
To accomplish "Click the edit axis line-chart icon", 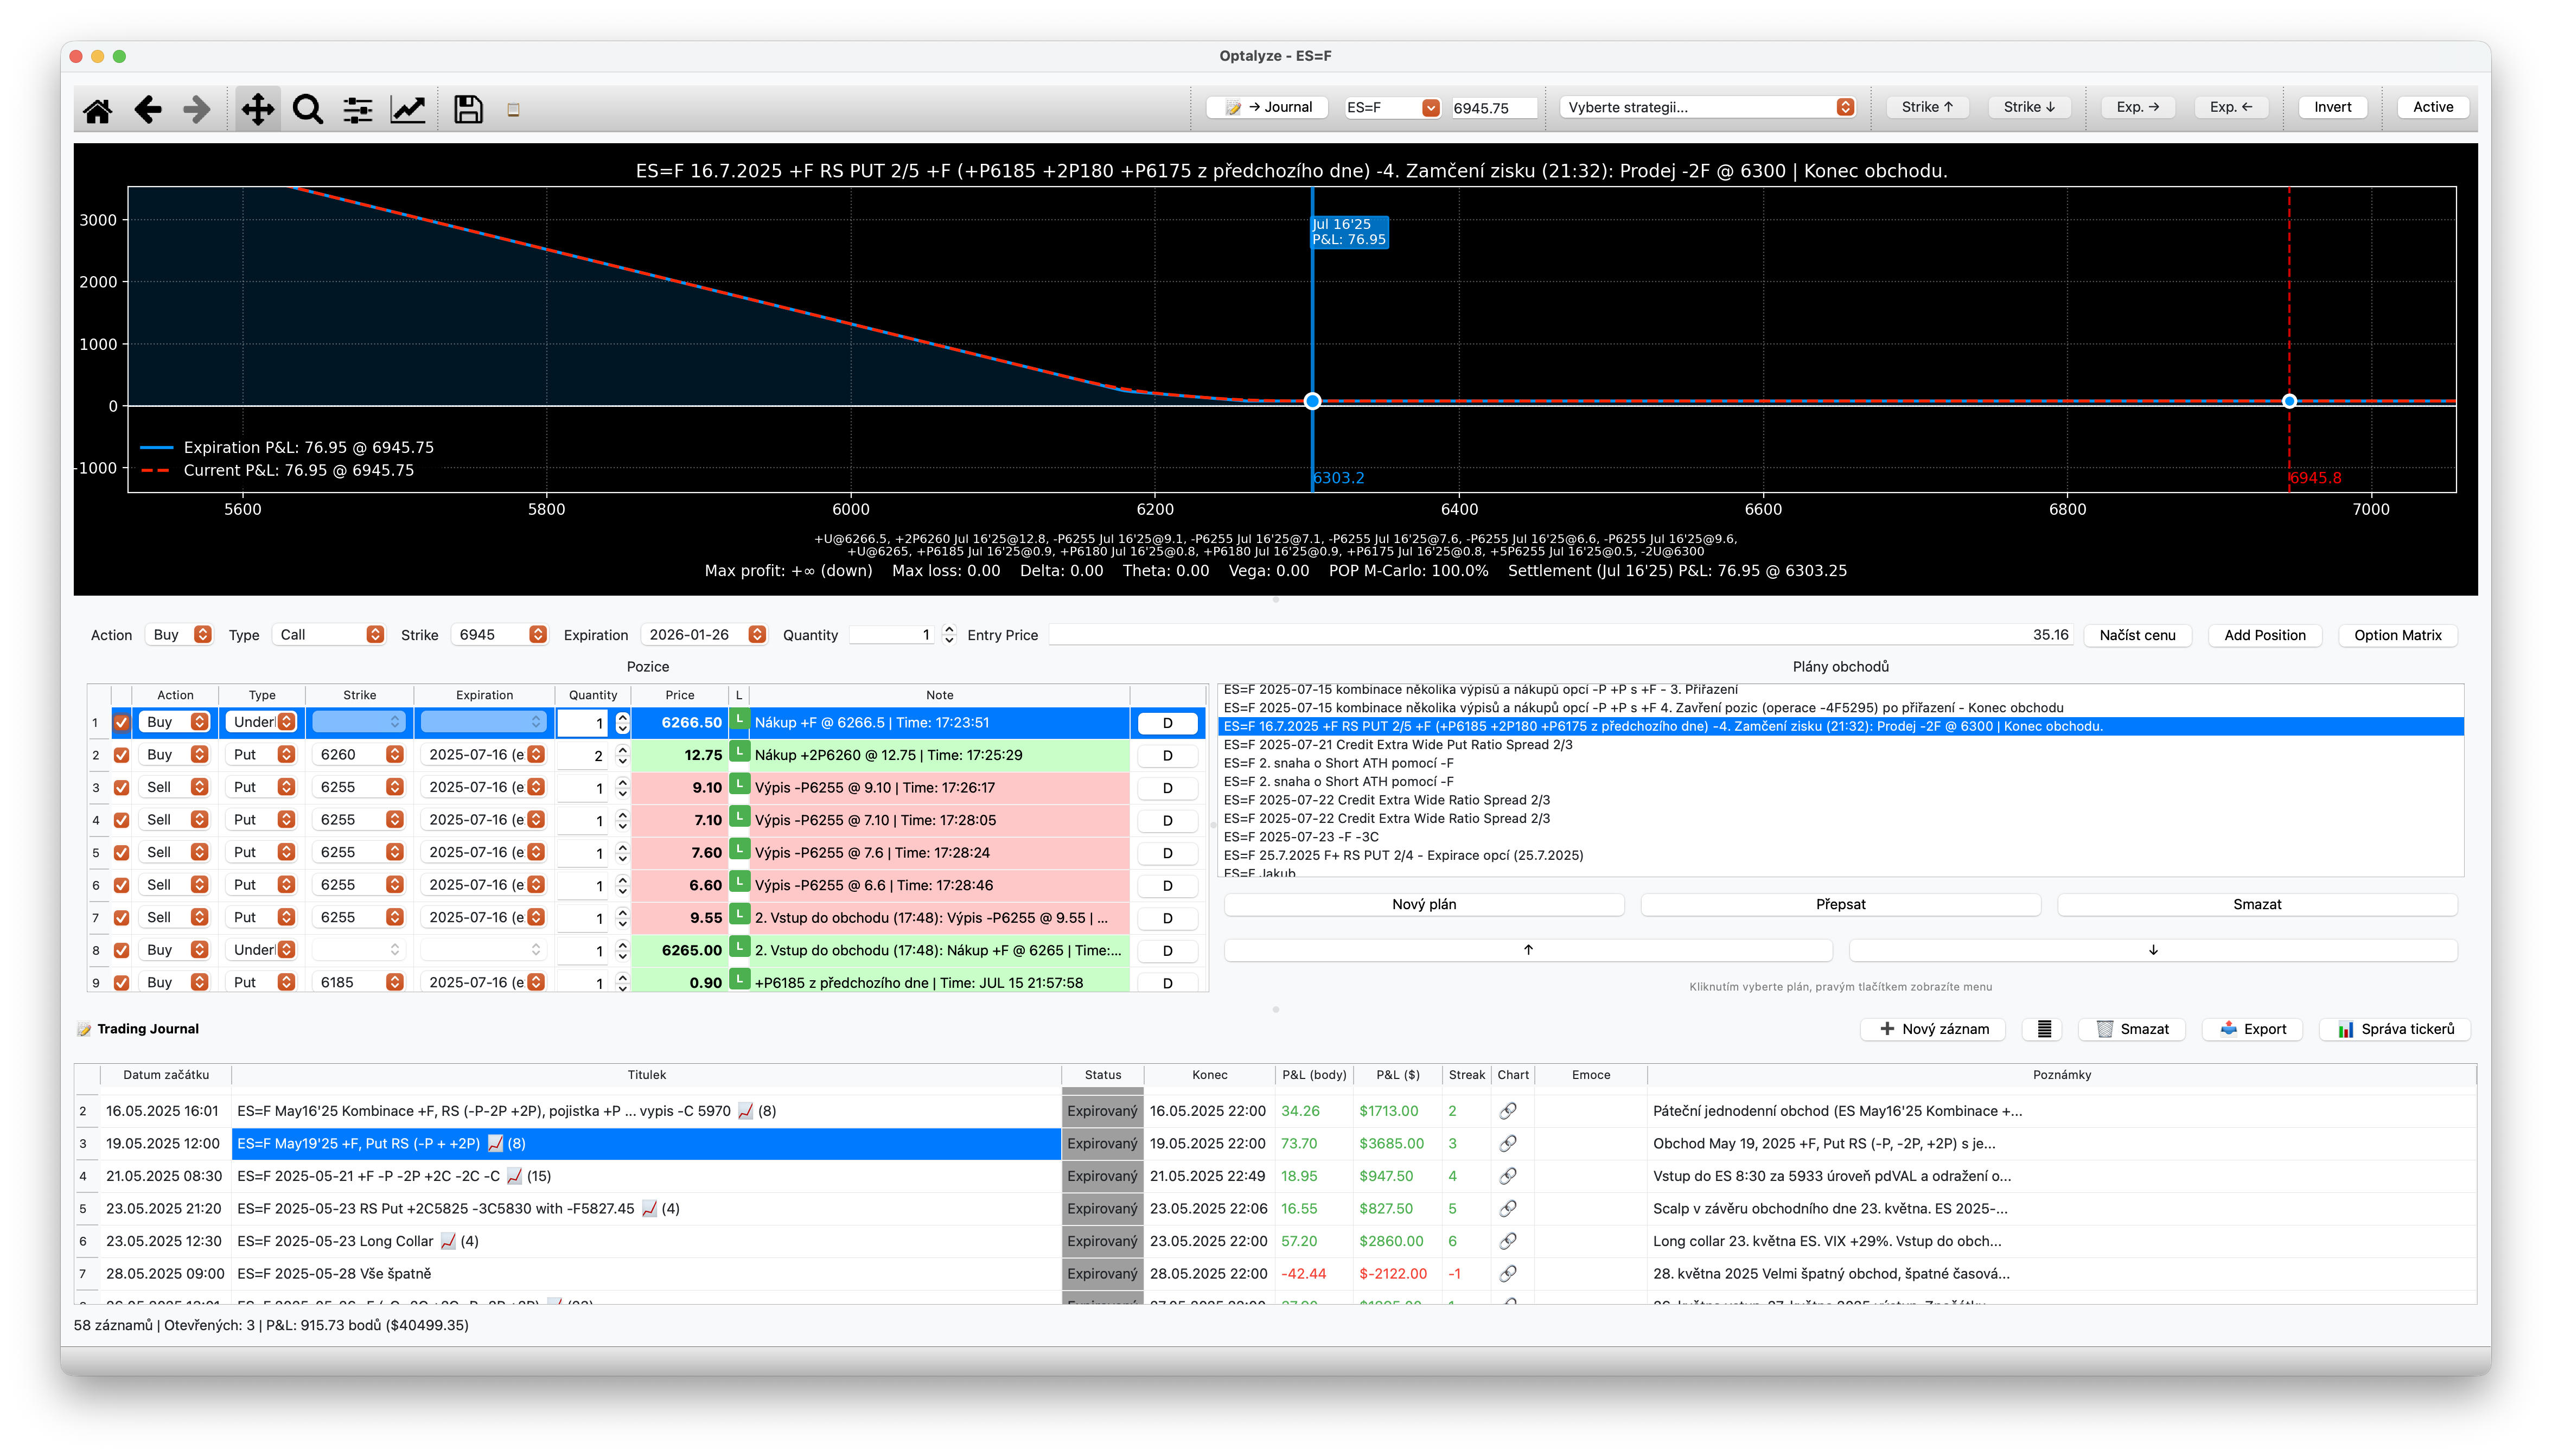I will [408, 109].
